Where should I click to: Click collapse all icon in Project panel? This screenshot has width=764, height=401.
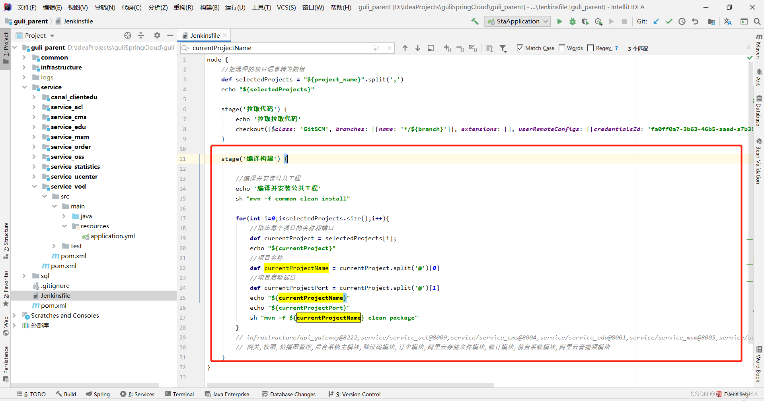[140, 35]
